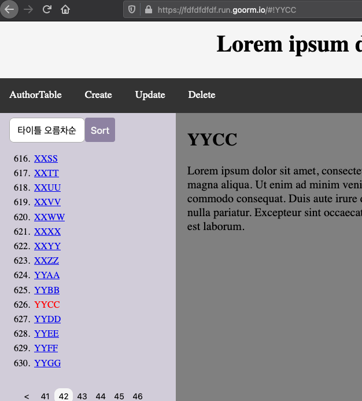
Task: Open the tracking protection shield icon
Action: pyautogui.click(x=131, y=10)
